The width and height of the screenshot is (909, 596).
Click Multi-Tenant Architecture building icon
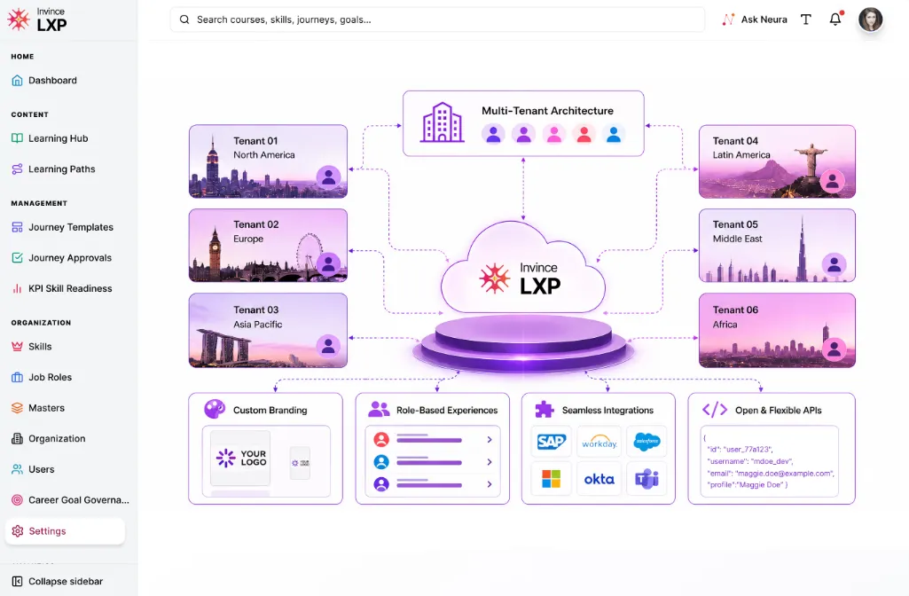click(x=443, y=122)
